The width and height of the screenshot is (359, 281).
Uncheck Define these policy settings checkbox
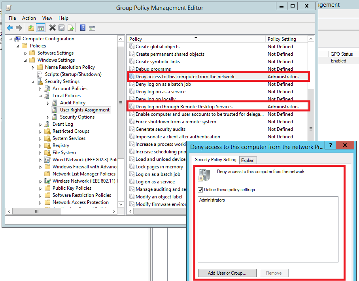tap(200, 190)
